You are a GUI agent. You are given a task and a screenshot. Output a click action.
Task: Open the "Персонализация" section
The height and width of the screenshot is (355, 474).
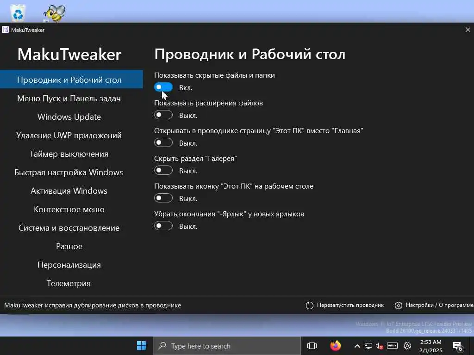[69, 265]
